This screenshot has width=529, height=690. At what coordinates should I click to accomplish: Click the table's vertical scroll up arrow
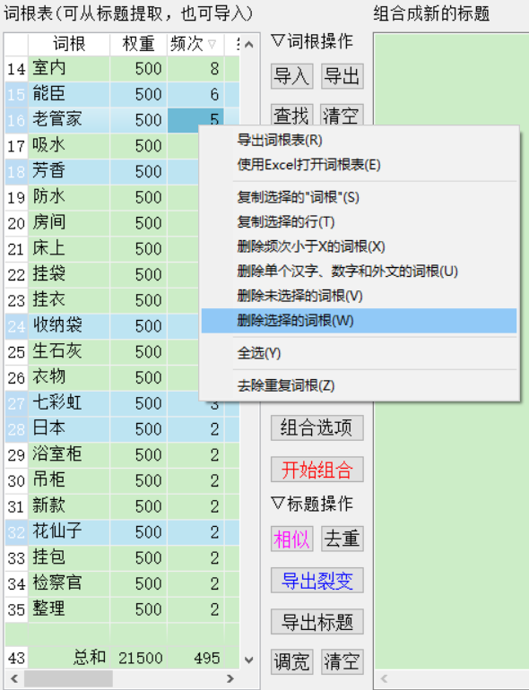click(x=249, y=45)
